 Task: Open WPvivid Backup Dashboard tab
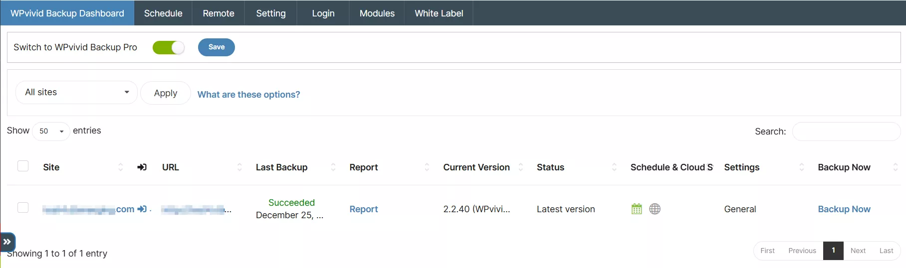(67, 13)
